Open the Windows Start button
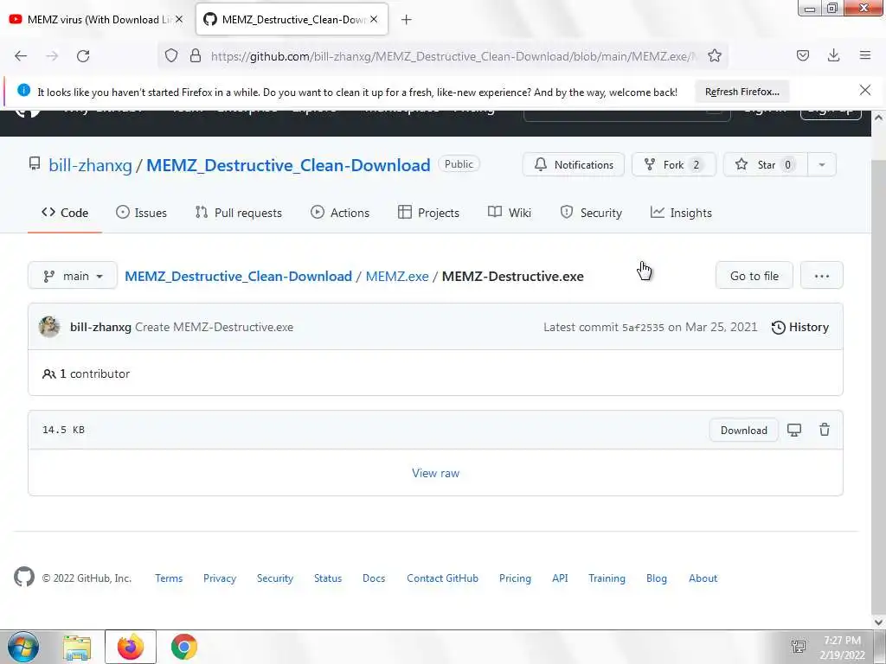886x664 pixels. pos(23,647)
